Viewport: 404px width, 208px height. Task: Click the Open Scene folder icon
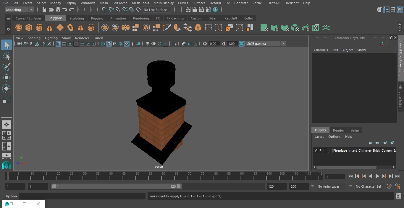51,10
